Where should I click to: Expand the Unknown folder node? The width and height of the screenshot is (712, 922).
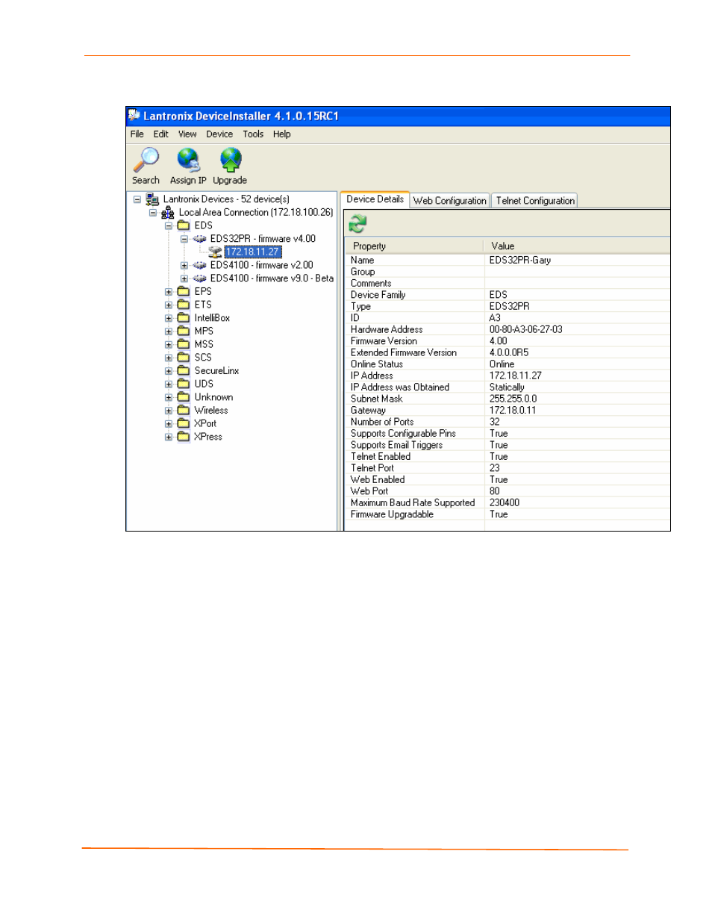(x=169, y=397)
